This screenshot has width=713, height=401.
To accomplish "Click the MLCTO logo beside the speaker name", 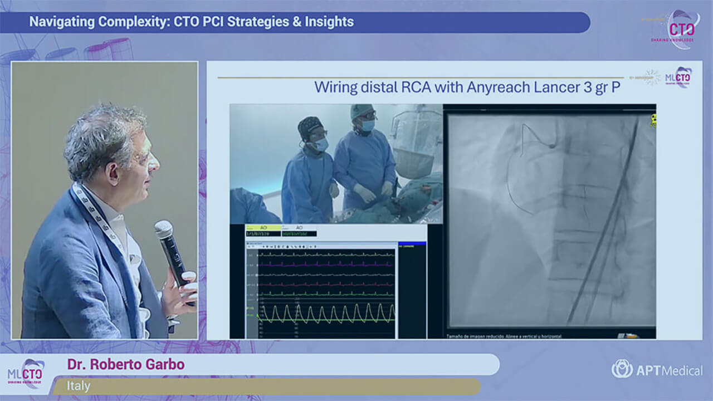I will [x=26, y=373].
